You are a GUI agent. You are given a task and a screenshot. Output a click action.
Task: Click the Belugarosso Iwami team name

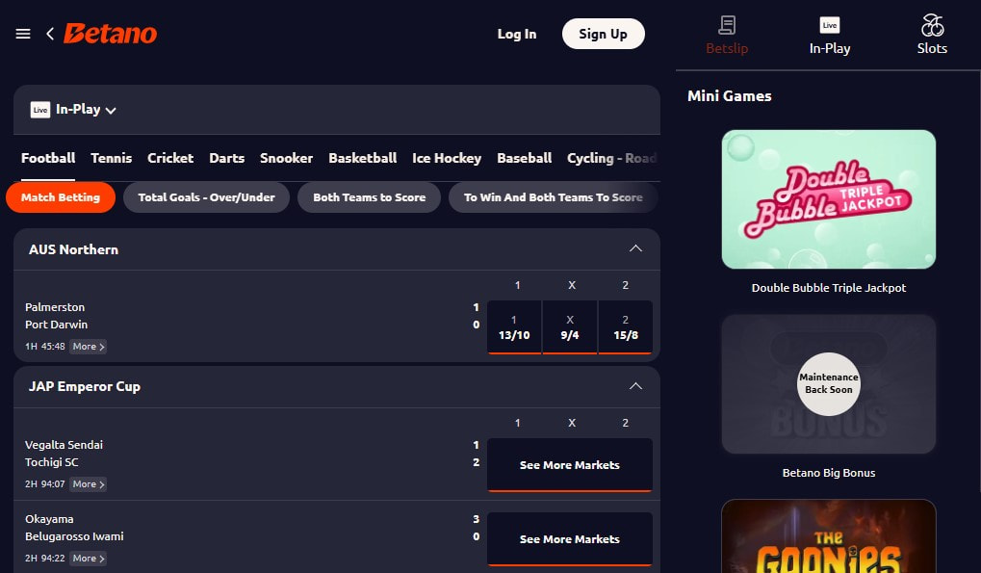click(74, 536)
